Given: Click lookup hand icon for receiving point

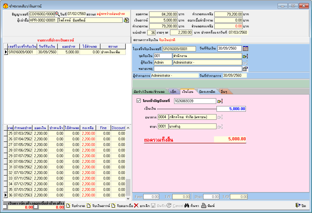Looking at the screenshot, I should (245, 56).
